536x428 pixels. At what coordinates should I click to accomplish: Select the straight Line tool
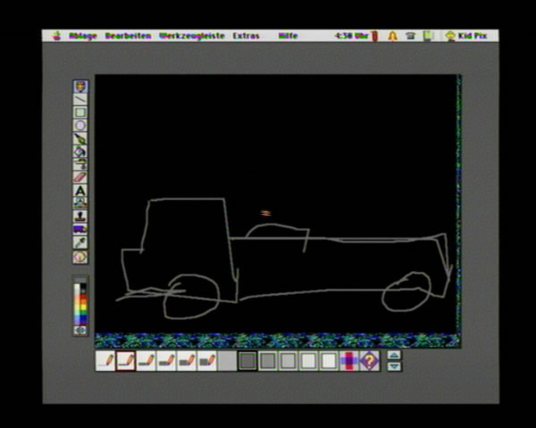[80, 100]
